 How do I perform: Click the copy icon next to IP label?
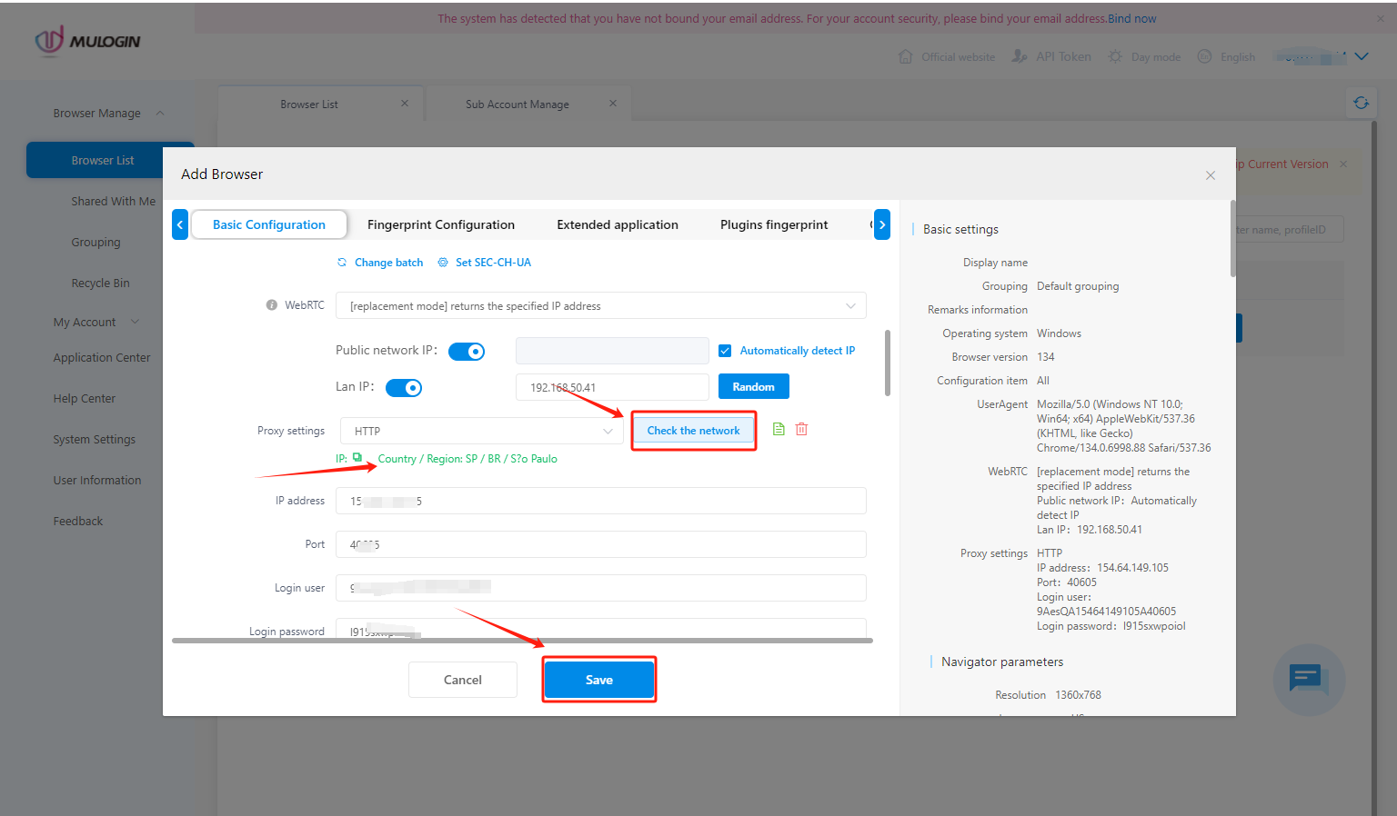click(x=357, y=458)
